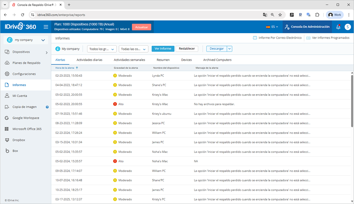Click the Copia de Imagen help icon
This screenshot has height=204, width=354.
[x=47, y=107]
